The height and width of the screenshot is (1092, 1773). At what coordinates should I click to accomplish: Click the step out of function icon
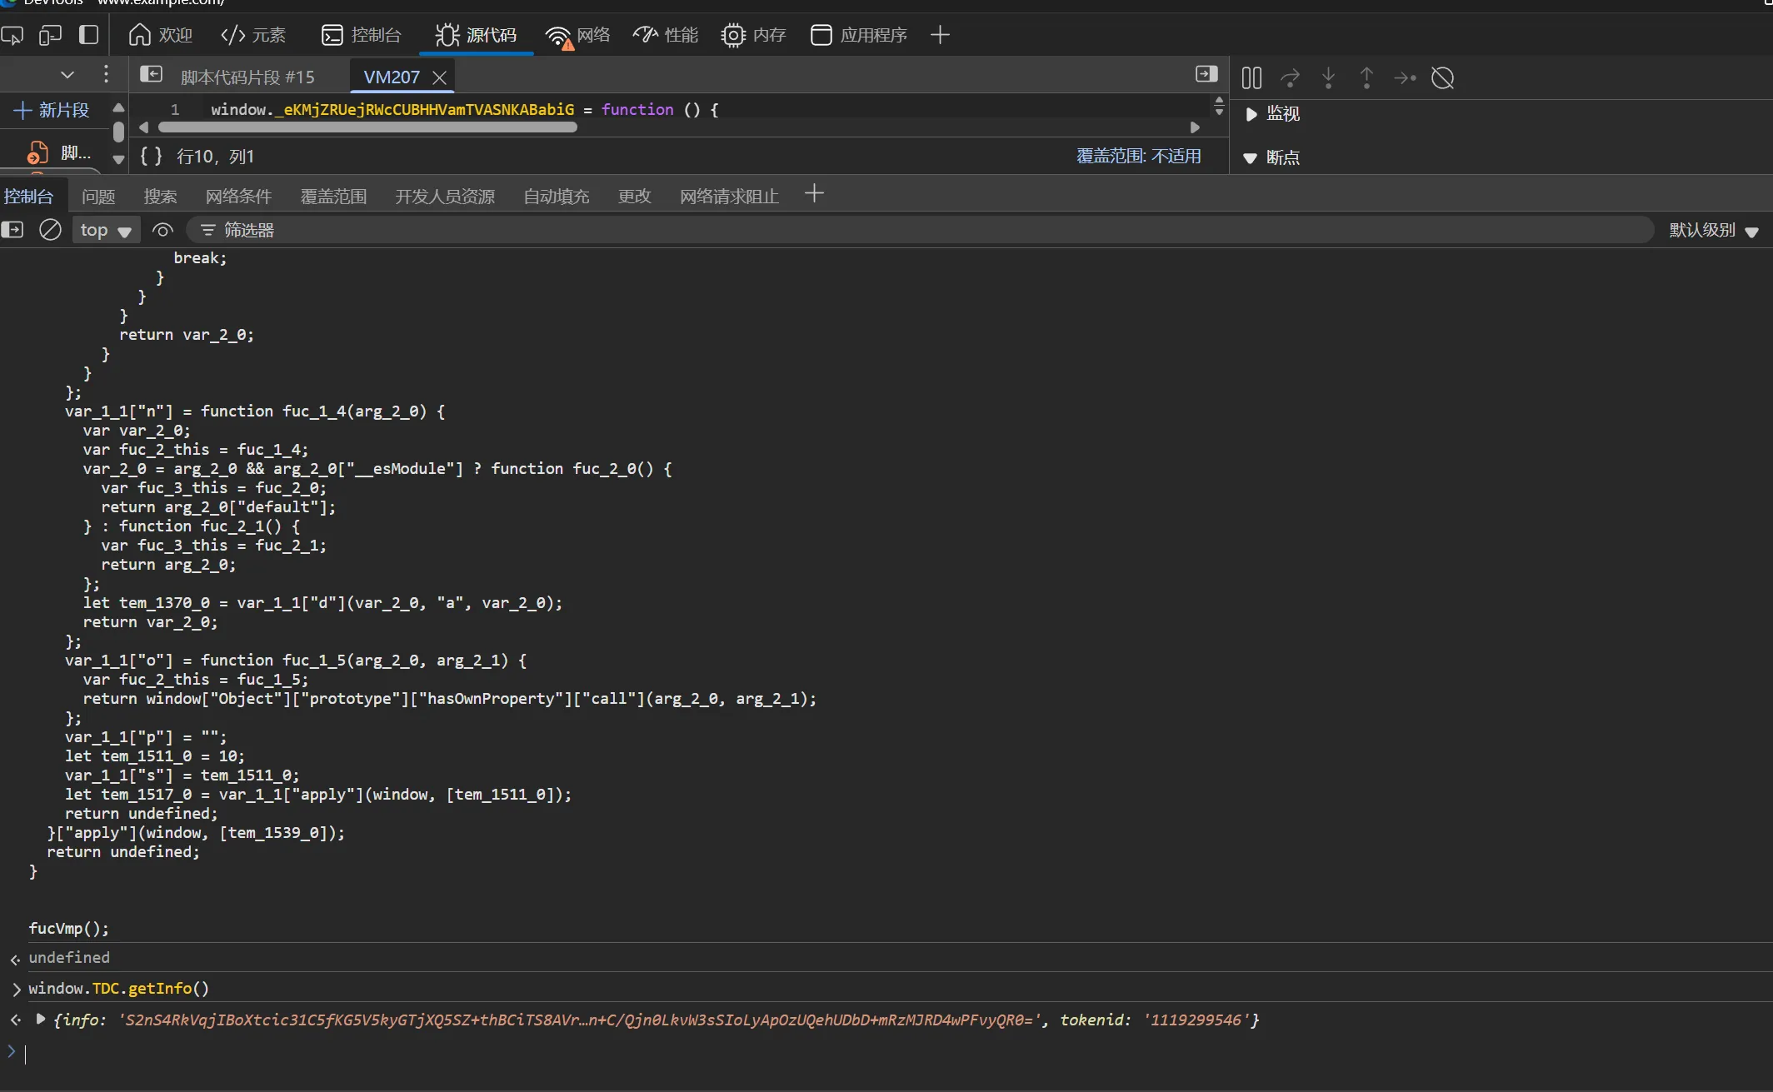click(1366, 78)
